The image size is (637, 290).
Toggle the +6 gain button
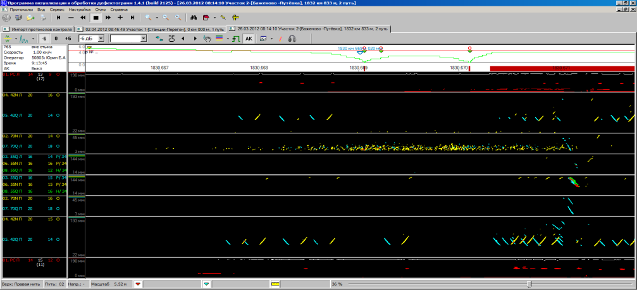[x=68, y=39]
